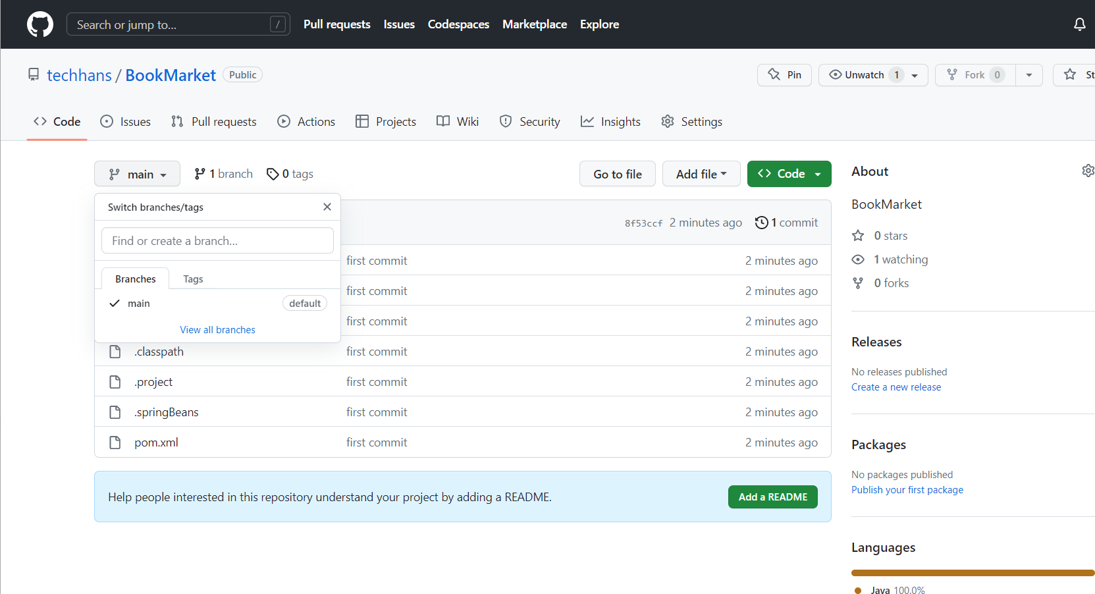This screenshot has width=1095, height=594.
Task: Open the pom.xml file
Action: (156, 443)
